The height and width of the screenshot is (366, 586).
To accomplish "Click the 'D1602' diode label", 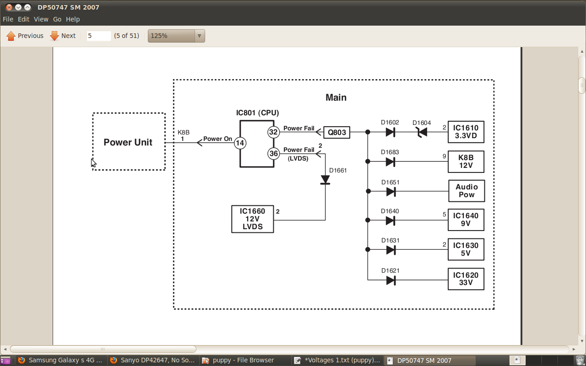I will [x=390, y=123].
